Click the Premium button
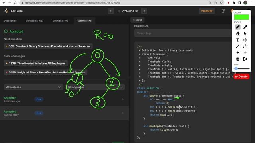This screenshot has width=255, height=143. pos(207,11)
